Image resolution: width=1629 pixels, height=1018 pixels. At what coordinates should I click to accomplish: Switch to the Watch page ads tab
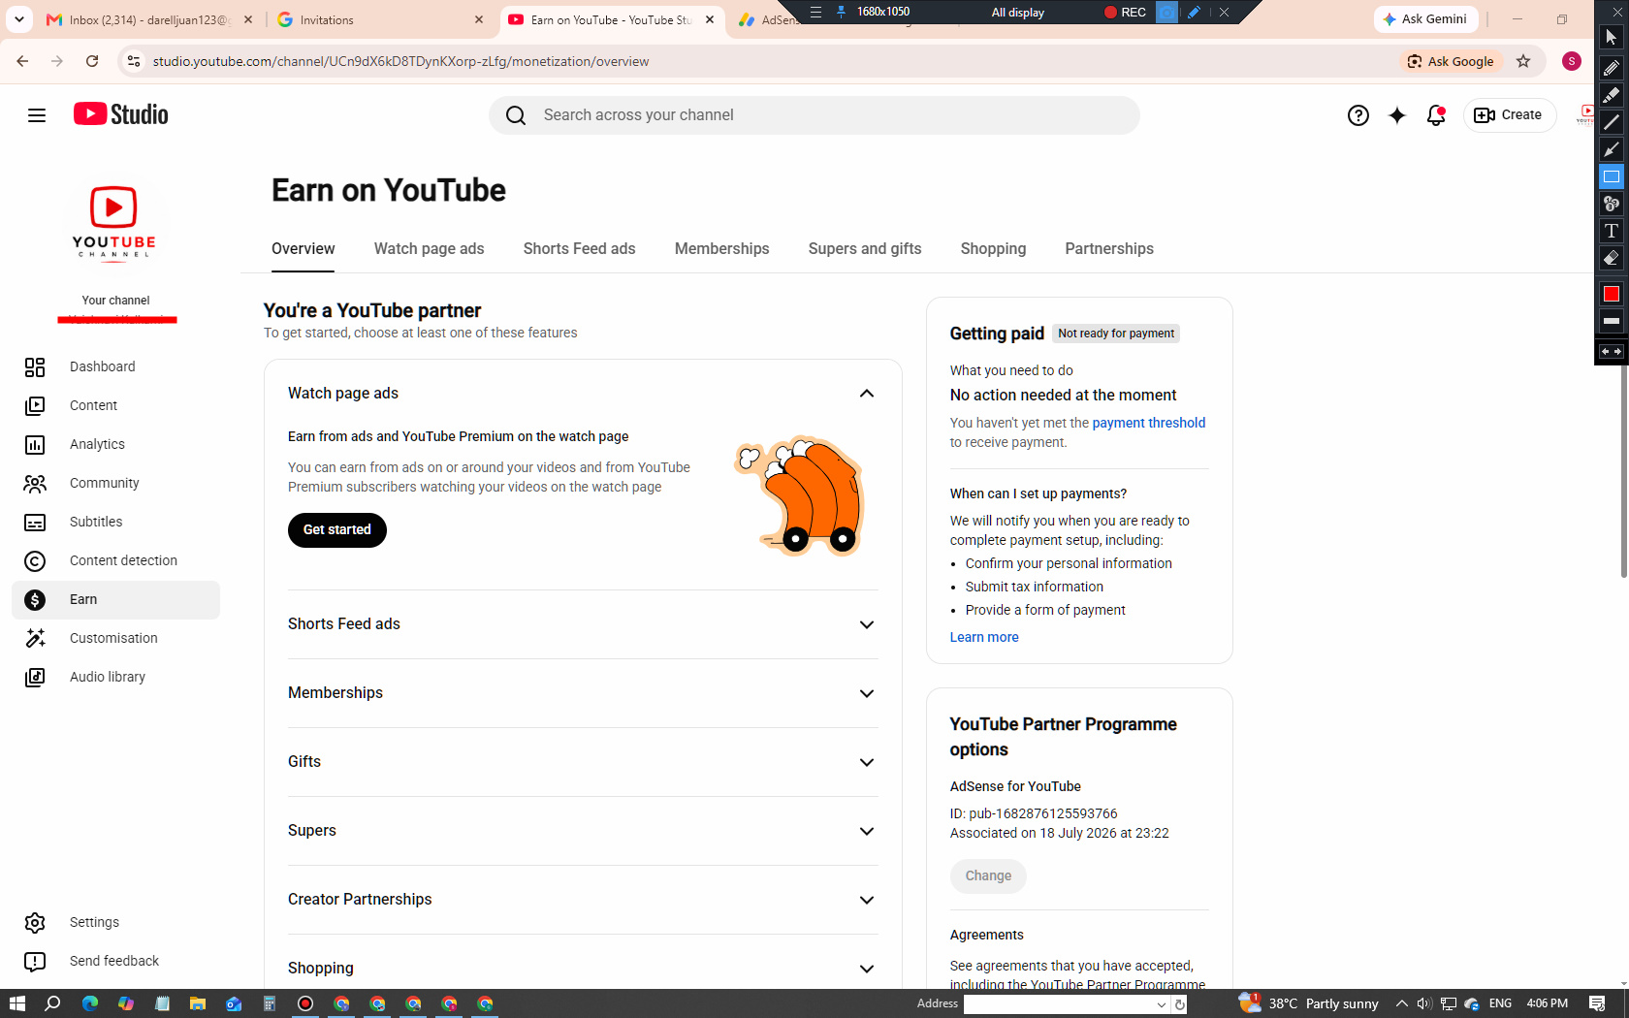[x=430, y=249]
